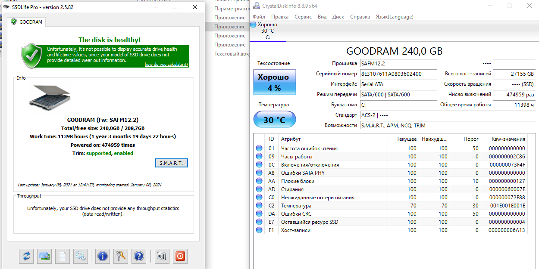Click status orb of Неожиданные потери питания
This screenshot has height=269, width=539.
[259, 198]
